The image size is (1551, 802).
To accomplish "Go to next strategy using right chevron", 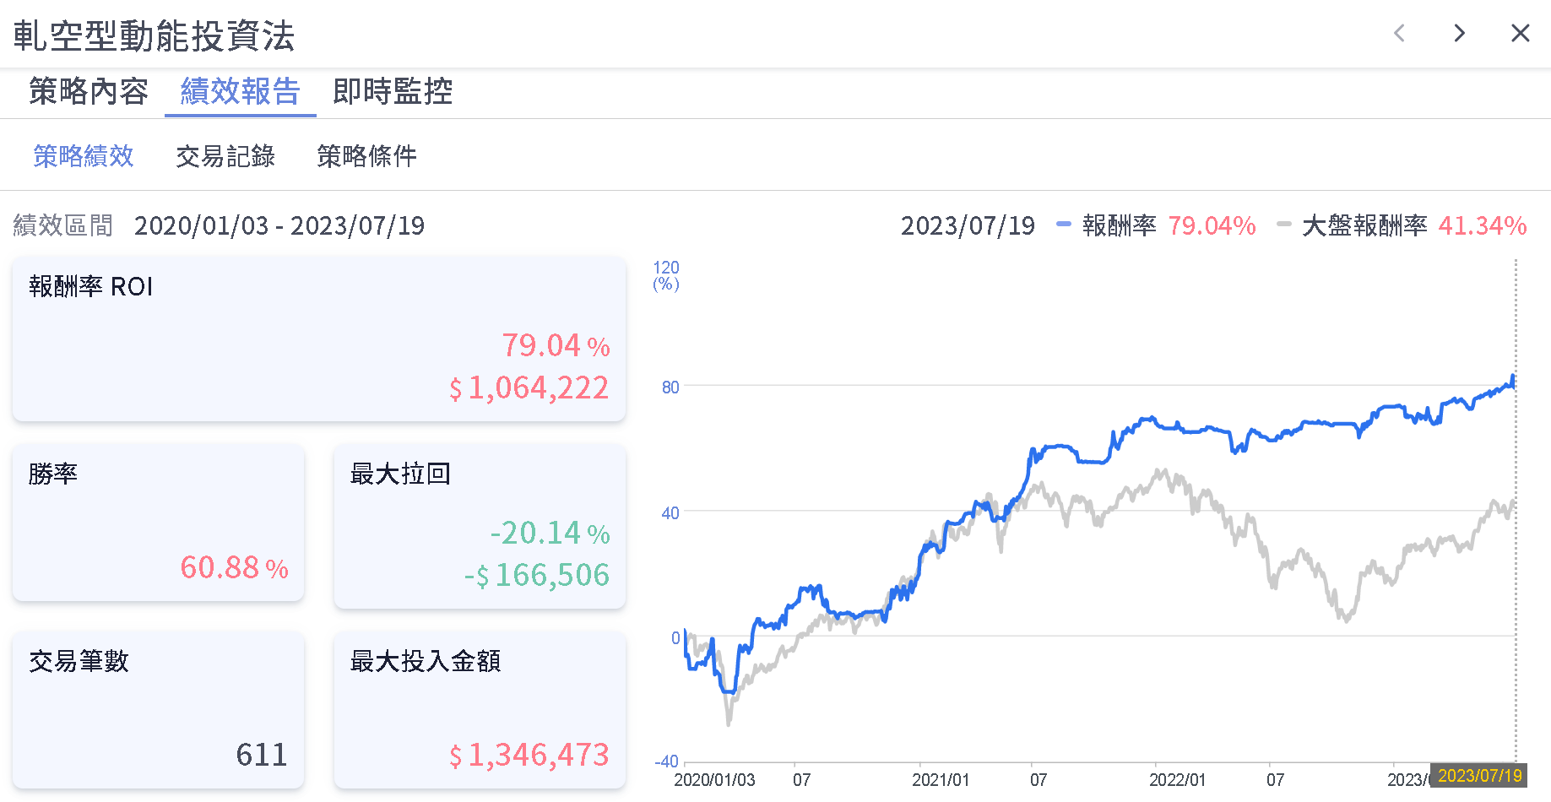I will pyautogui.click(x=1459, y=34).
